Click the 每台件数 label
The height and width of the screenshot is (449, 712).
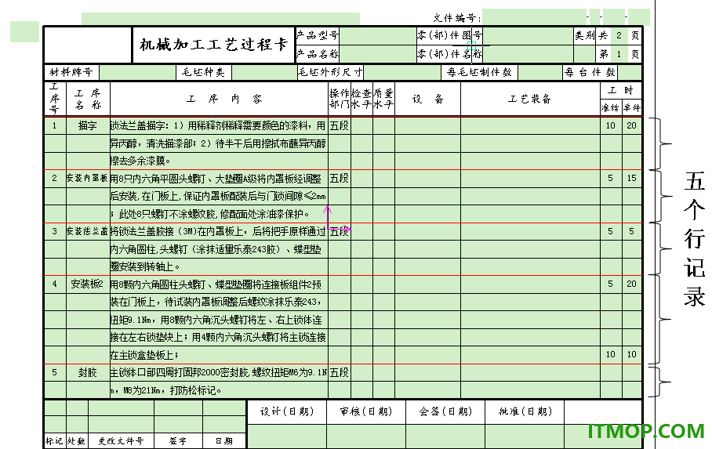coord(590,72)
